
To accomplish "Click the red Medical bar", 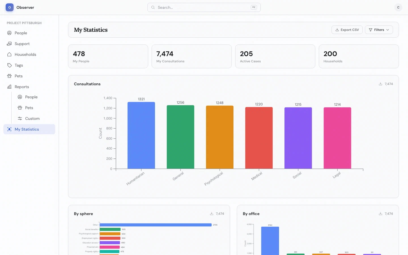I will coord(259,138).
